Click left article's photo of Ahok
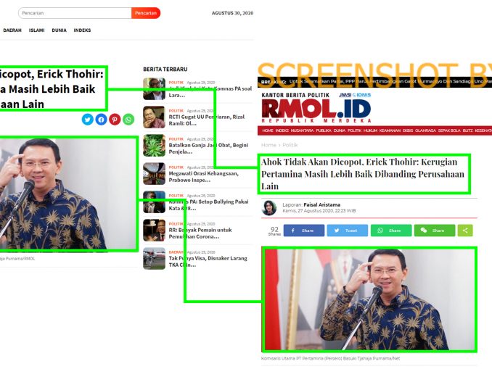This screenshot has height=369, width=492. pyautogui.click(x=67, y=194)
